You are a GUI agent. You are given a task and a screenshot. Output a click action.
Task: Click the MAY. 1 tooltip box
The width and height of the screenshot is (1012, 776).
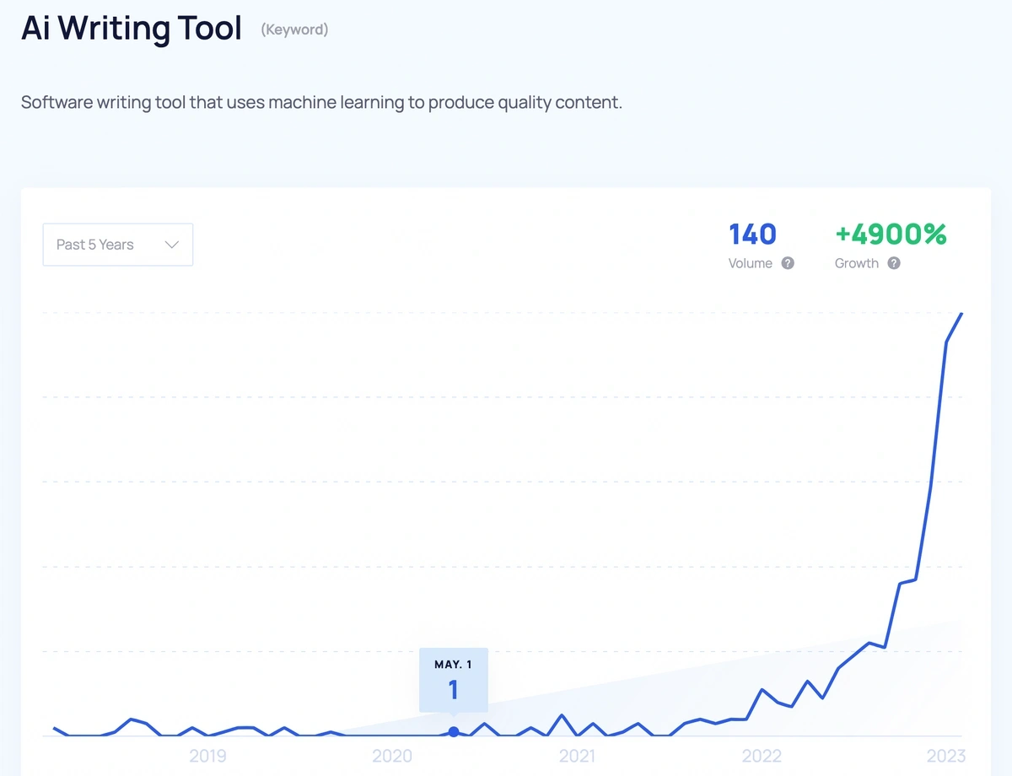pyautogui.click(x=454, y=681)
